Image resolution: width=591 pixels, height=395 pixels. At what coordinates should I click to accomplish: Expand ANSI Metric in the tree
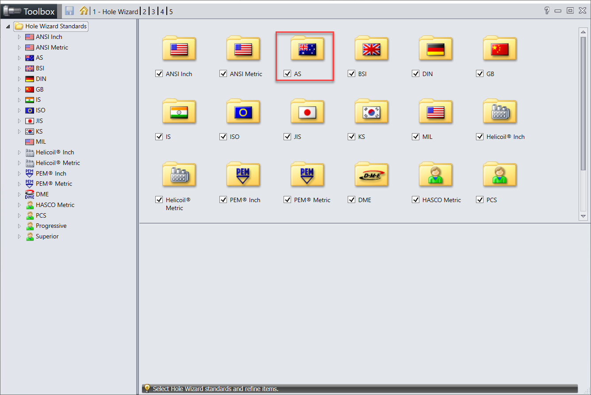(x=19, y=47)
